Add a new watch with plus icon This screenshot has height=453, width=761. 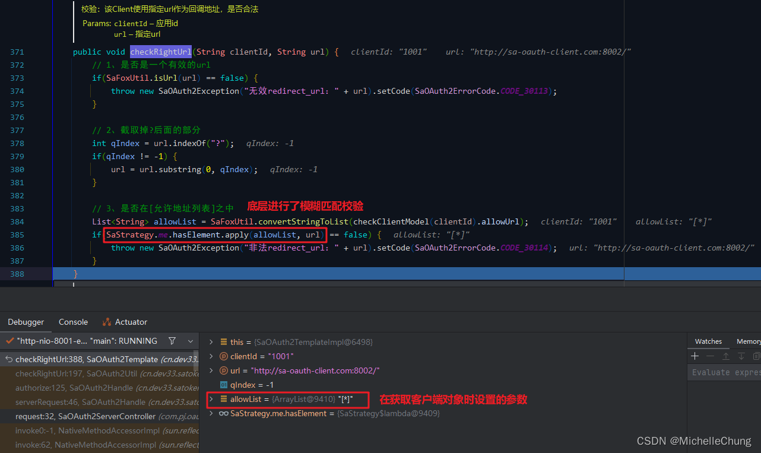coord(695,356)
